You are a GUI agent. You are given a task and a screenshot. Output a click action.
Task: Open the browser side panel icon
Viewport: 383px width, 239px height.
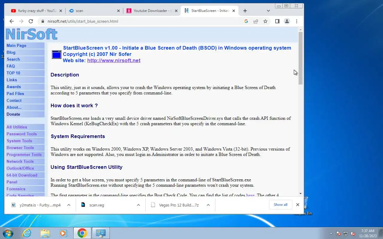point(277,21)
